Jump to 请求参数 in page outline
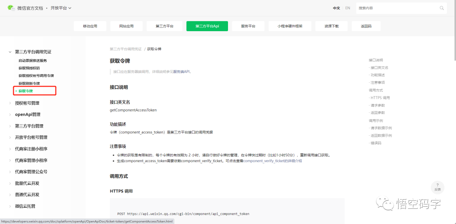The width and height of the screenshot is (456, 224). [x=377, y=105]
